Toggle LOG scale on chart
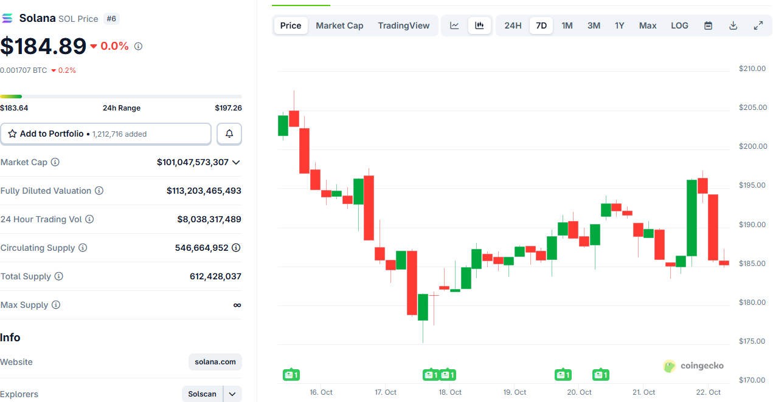Viewport: 773px width, 402px height. [x=679, y=26]
